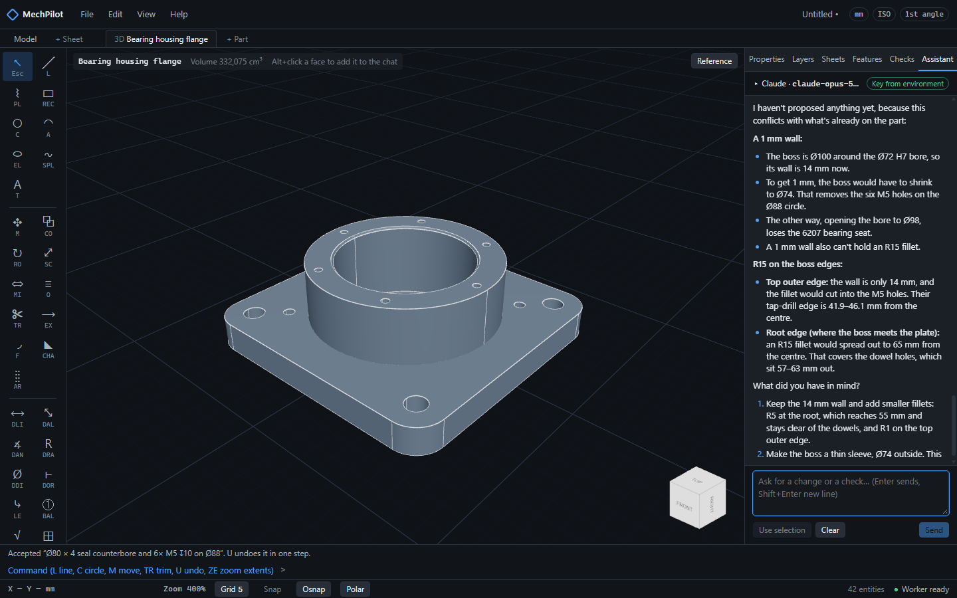This screenshot has width=957, height=598.
Task: Pick the Rotate (RO) tool
Action: coord(17,256)
